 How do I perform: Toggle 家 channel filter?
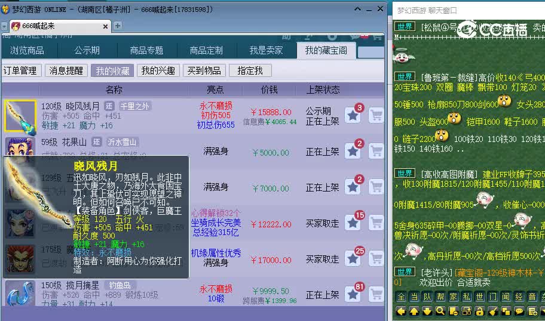pos(454,297)
